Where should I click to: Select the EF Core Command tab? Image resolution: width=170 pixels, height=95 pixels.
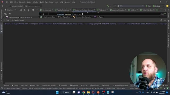[18, 20]
